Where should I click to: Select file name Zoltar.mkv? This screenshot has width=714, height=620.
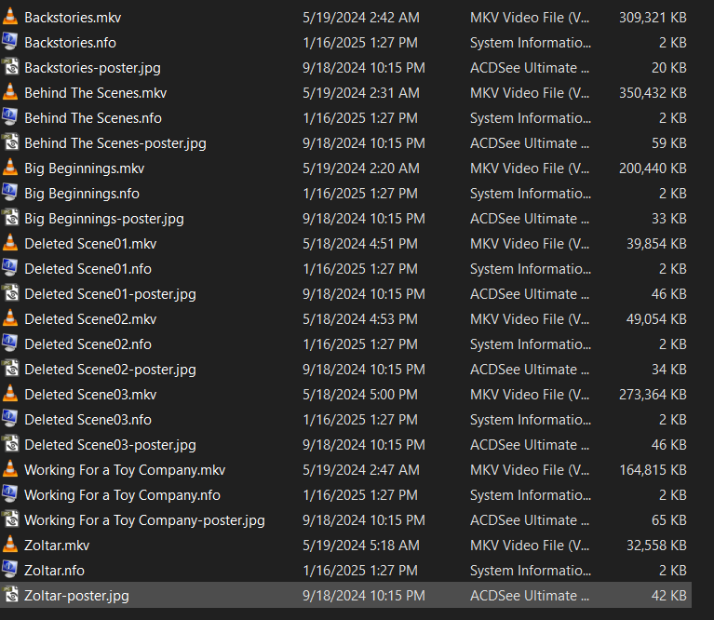(57, 545)
